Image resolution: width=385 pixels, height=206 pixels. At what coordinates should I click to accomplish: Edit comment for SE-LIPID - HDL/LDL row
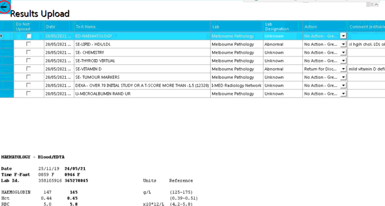366,44
